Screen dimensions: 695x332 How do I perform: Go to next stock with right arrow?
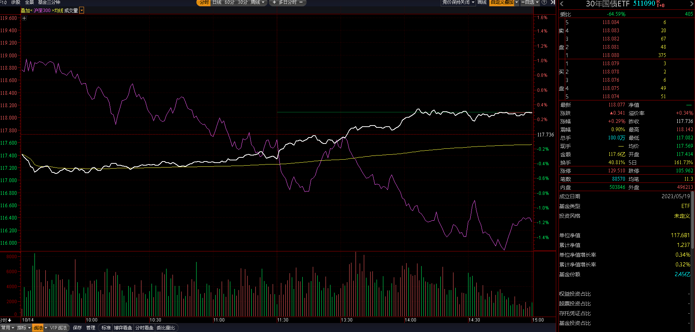pyautogui.click(x=692, y=4)
